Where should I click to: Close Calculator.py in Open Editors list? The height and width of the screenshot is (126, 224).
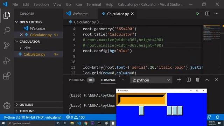click(21, 35)
